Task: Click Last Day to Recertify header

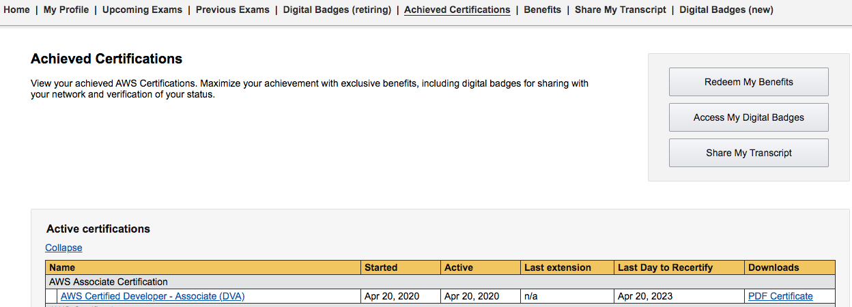Action: pyautogui.click(x=679, y=267)
